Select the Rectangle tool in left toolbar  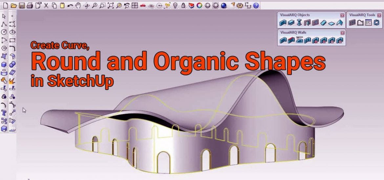click(x=12, y=40)
